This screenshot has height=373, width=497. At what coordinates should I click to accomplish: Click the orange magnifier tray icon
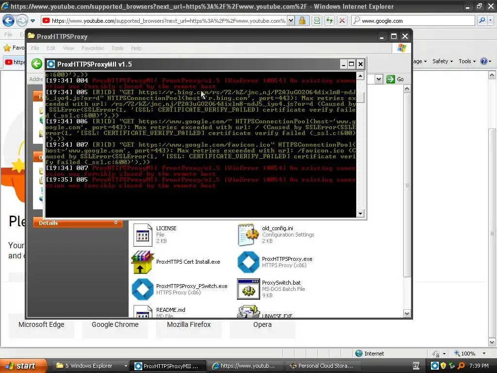click(461, 366)
